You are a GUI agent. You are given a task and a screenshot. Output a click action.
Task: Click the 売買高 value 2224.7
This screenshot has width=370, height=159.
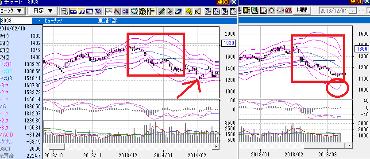coord(34,156)
